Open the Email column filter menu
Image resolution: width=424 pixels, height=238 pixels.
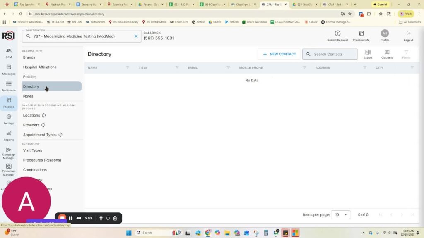(x=228, y=67)
